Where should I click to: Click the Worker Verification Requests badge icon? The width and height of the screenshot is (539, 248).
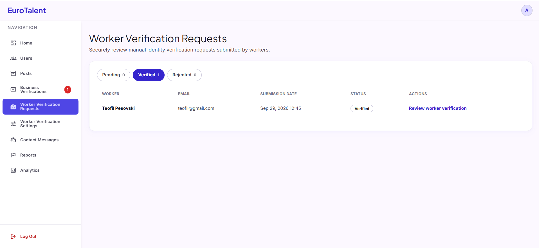point(13,107)
